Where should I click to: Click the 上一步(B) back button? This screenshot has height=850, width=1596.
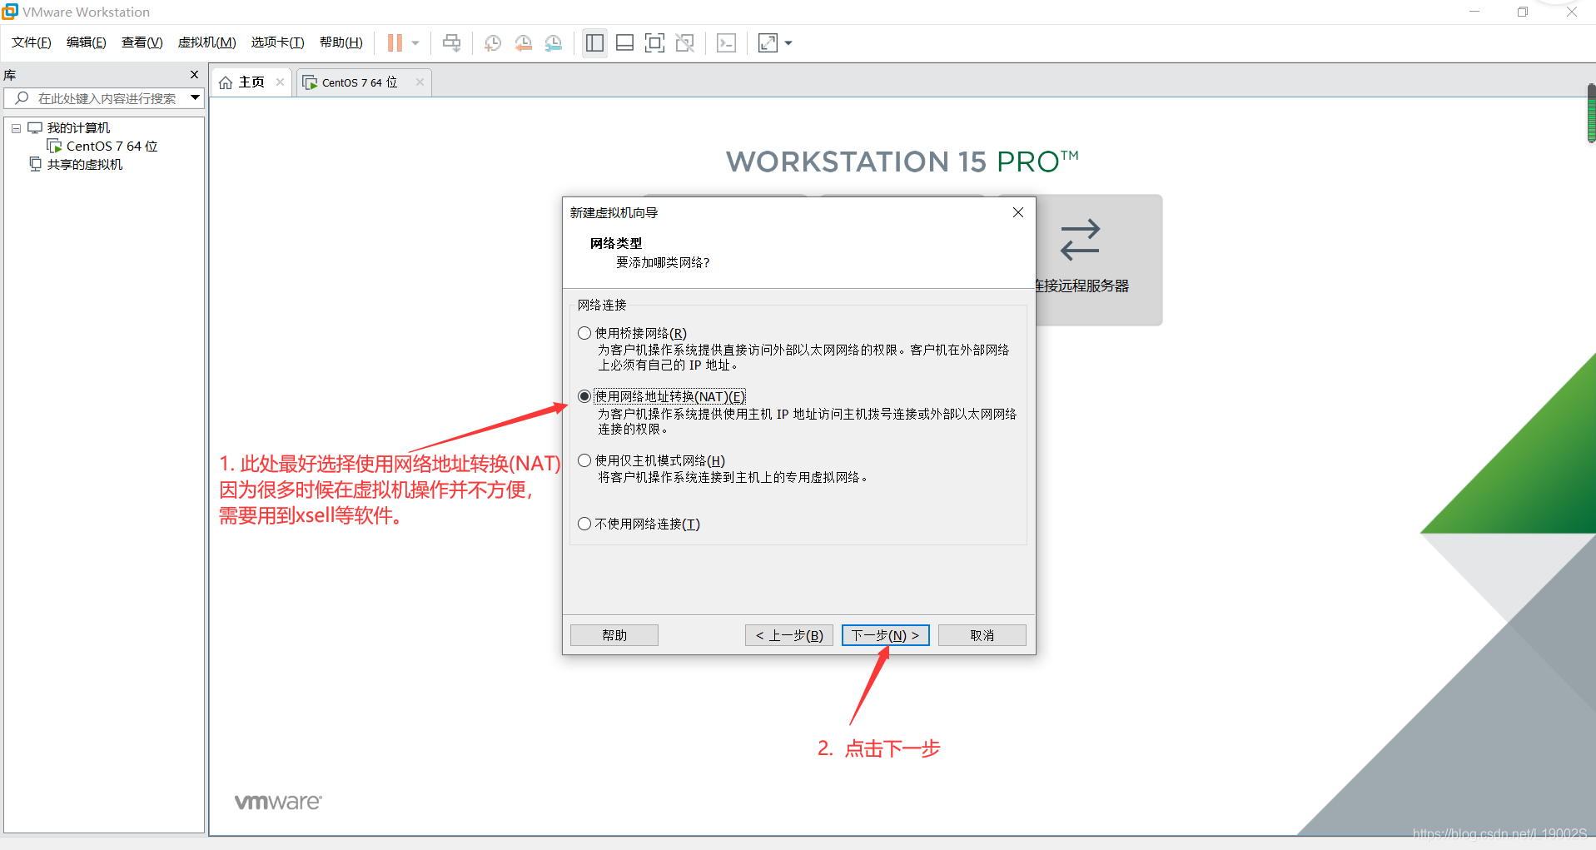789,635
